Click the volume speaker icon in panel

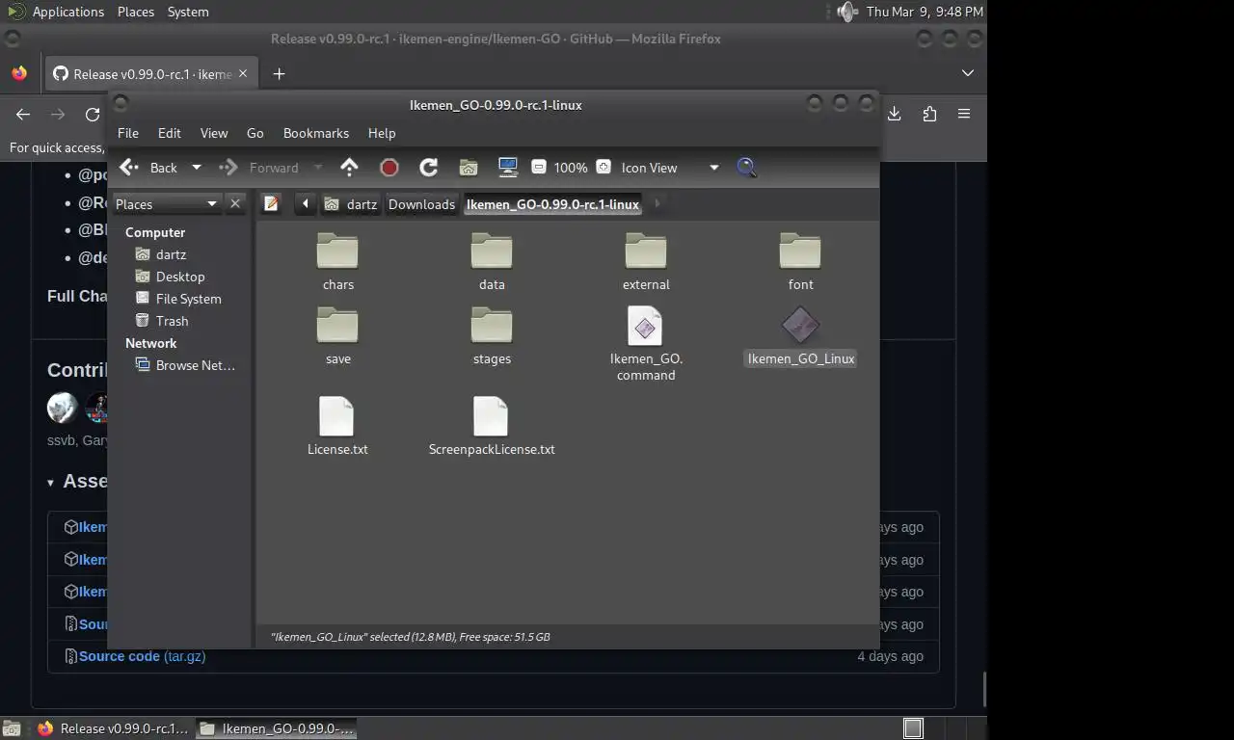click(x=846, y=12)
